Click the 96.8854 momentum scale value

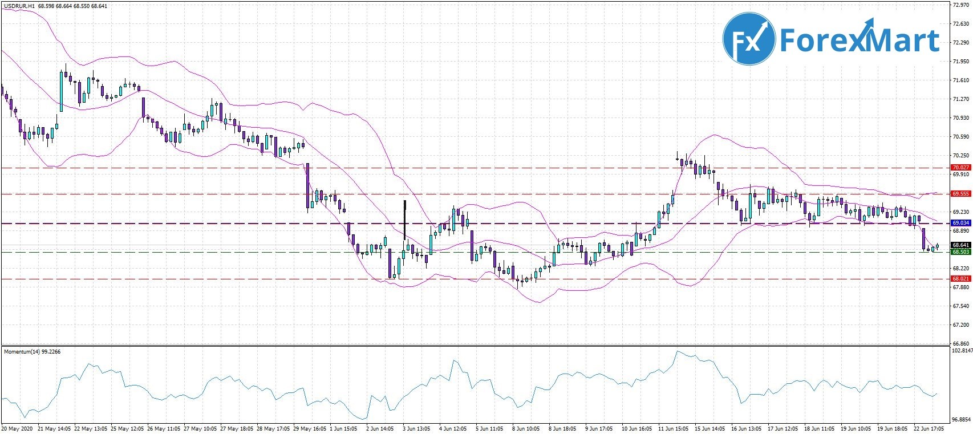point(961,417)
